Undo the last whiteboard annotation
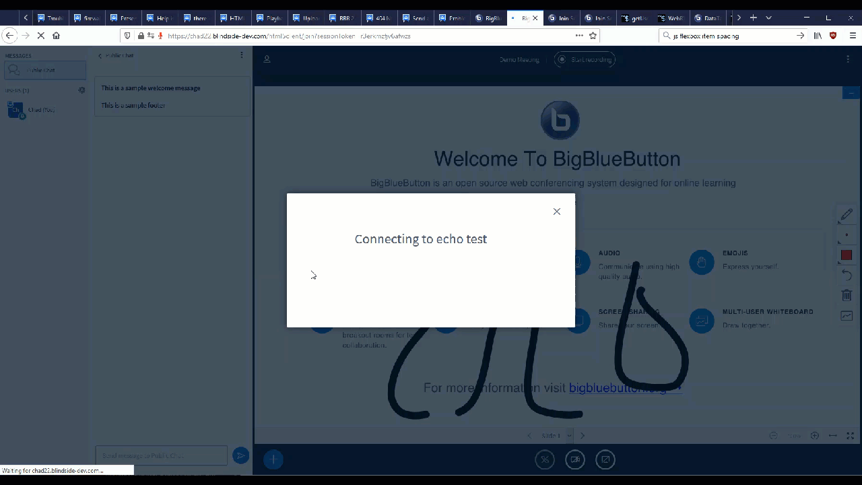The image size is (862, 485). [x=847, y=276]
